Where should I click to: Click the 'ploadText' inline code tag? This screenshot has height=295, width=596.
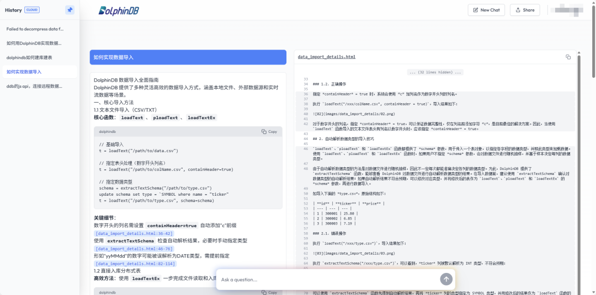click(166, 117)
